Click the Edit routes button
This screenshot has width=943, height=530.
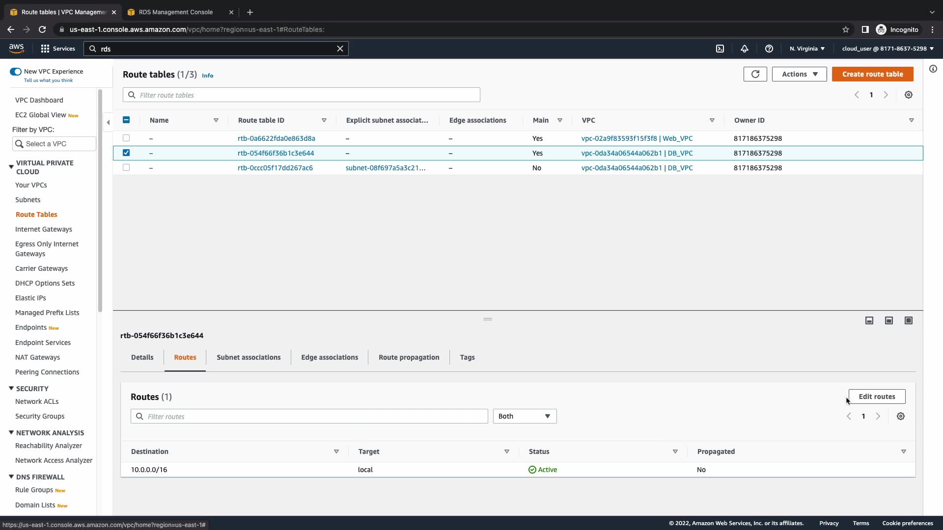click(877, 397)
